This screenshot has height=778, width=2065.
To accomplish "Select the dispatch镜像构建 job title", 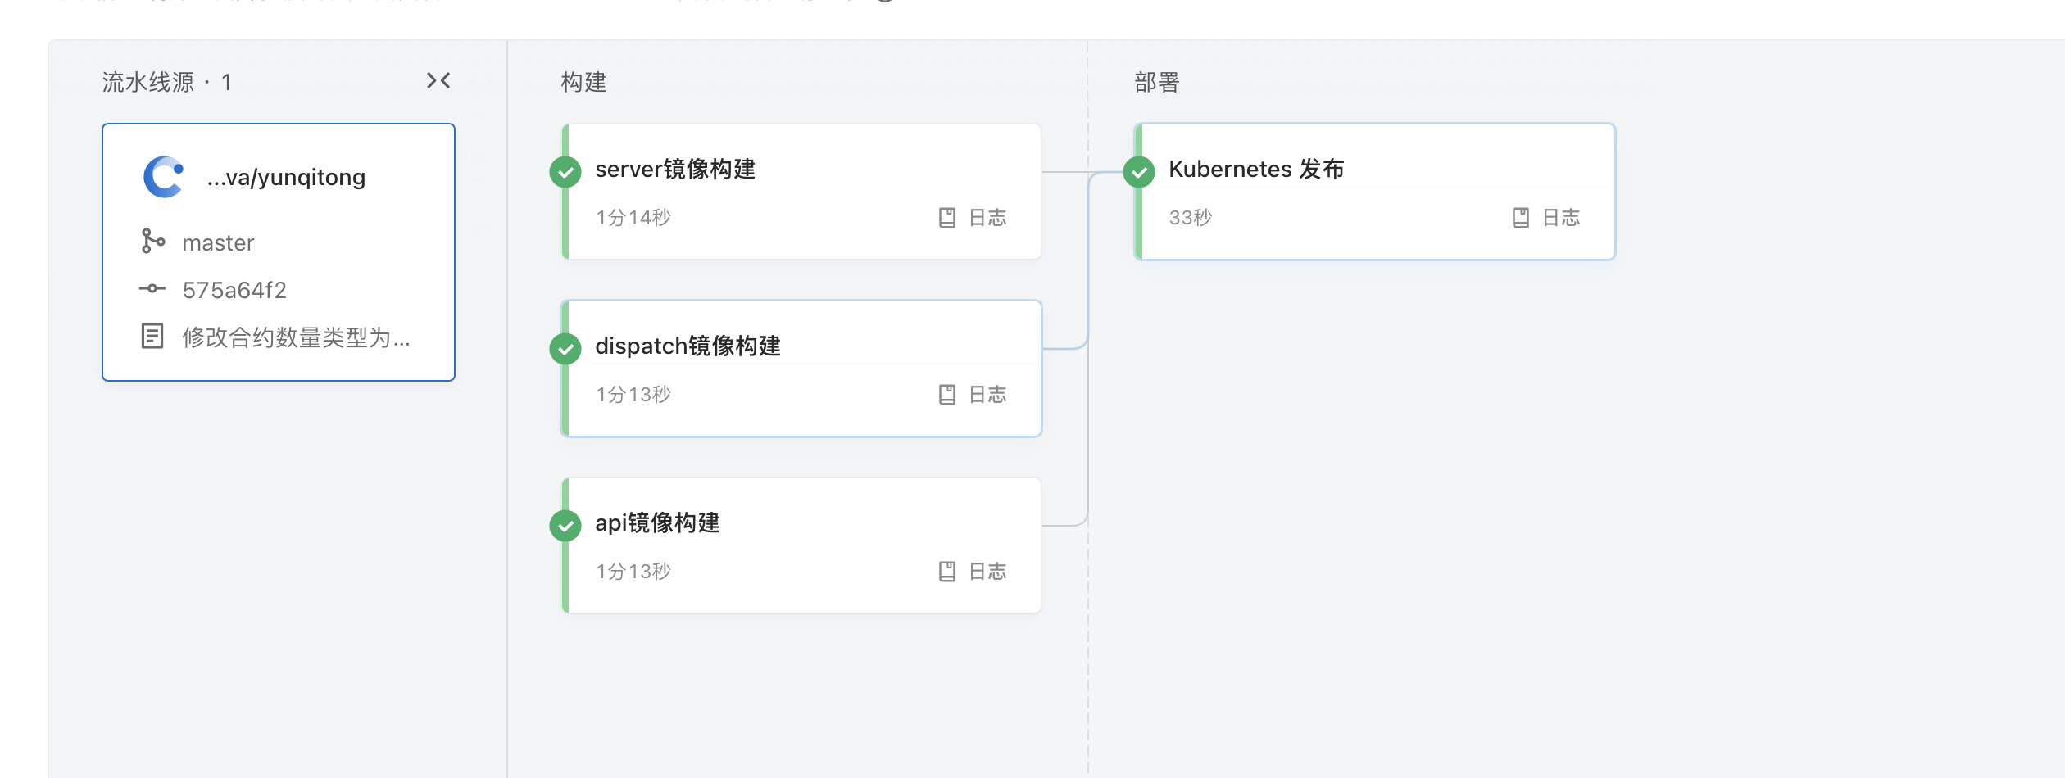I will pos(688,346).
